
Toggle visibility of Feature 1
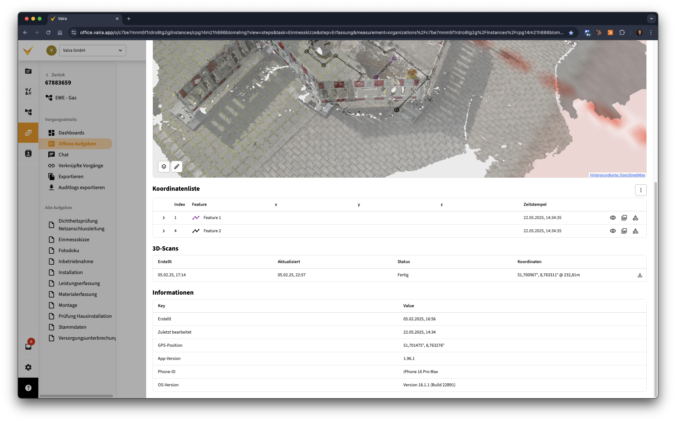[613, 218]
